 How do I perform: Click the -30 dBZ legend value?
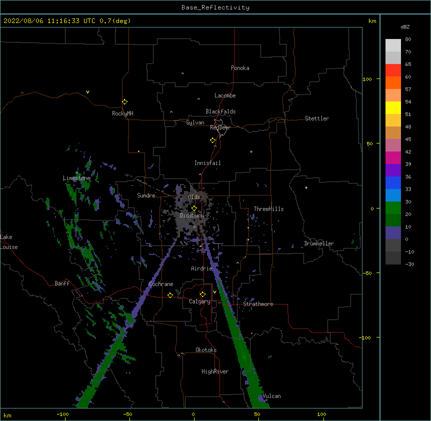409,264
